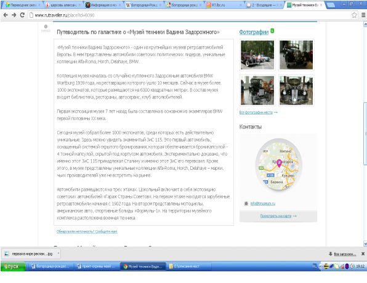Open the museum email address link
Viewport: 367px width, 283px height.
262,204
